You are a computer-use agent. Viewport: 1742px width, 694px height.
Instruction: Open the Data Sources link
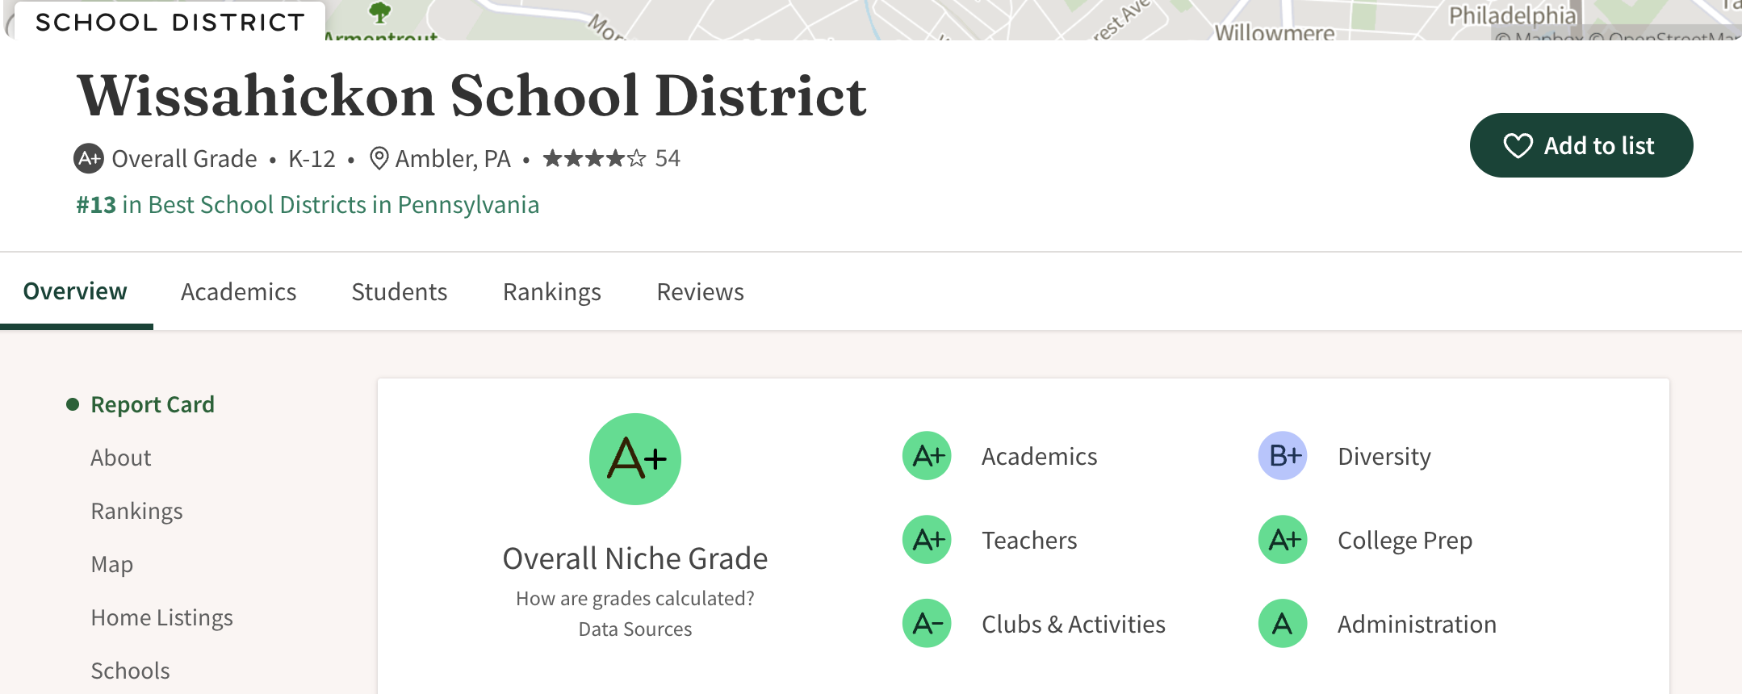[x=635, y=629]
